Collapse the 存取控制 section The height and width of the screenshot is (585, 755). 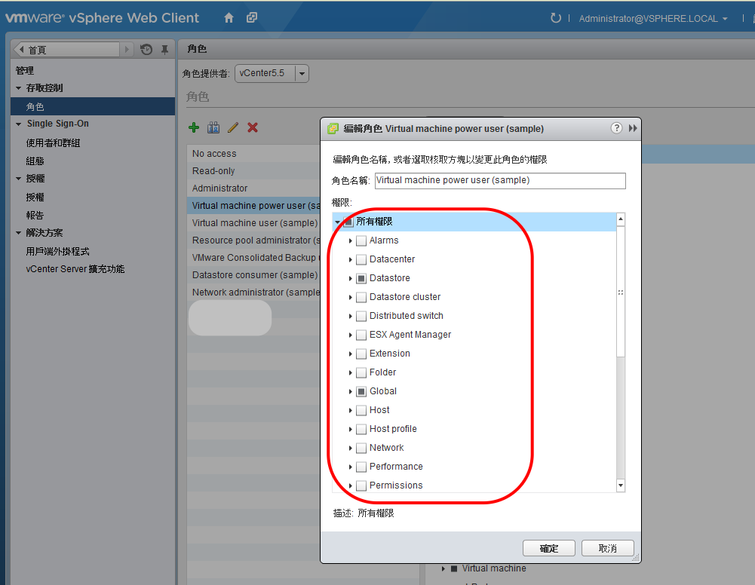18,88
